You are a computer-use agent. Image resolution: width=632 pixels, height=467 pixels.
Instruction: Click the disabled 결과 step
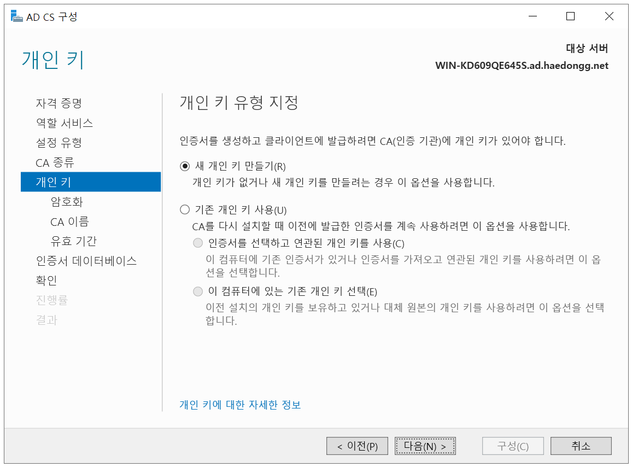[x=46, y=320]
